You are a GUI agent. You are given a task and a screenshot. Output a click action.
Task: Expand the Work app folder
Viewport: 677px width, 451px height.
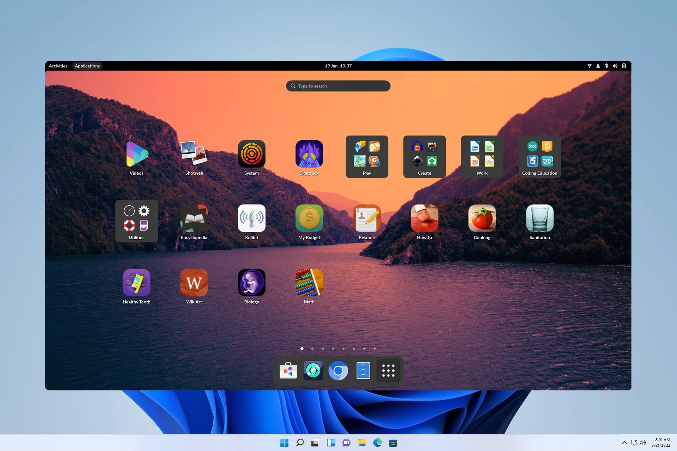click(x=482, y=155)
